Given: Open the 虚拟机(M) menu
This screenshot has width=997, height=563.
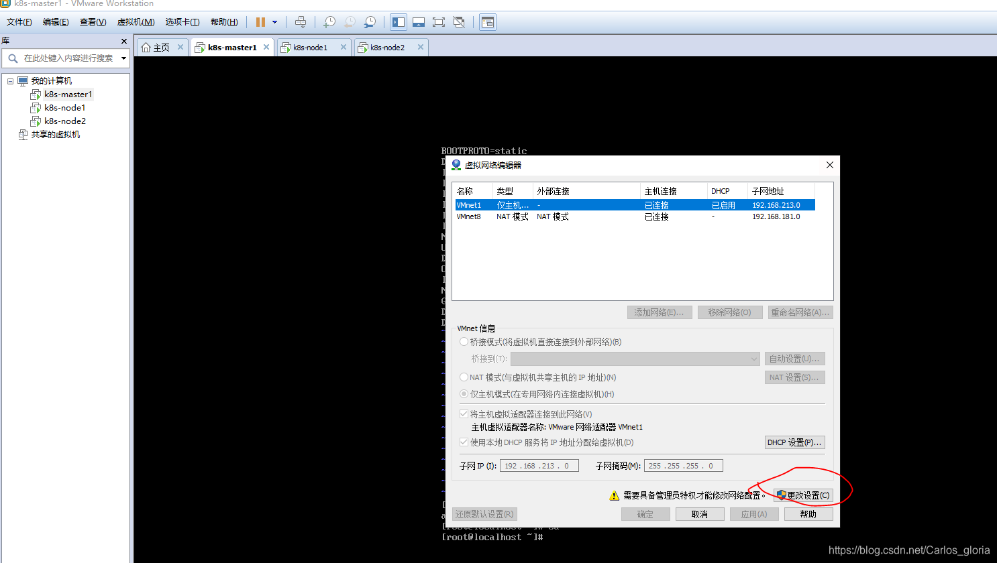Looking at the screenshot, I should click(136, 22).
